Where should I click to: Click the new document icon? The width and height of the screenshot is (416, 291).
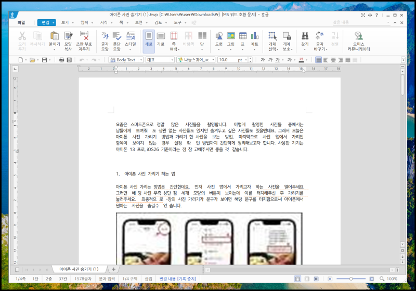click(x=20, y=60)
